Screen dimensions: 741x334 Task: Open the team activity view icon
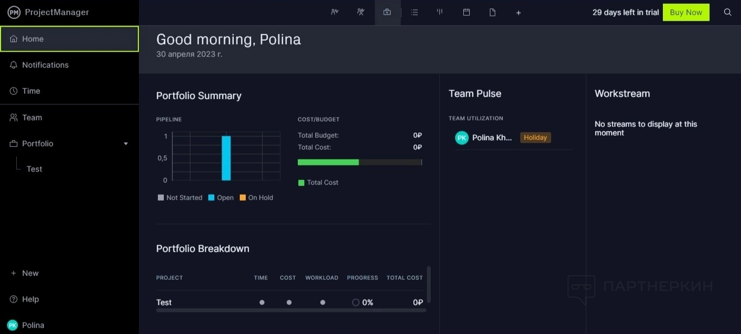[x=361, y=12]
